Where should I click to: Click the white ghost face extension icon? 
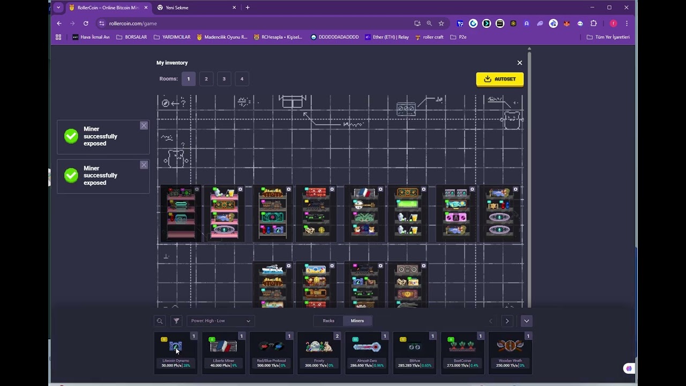point(580,24)
